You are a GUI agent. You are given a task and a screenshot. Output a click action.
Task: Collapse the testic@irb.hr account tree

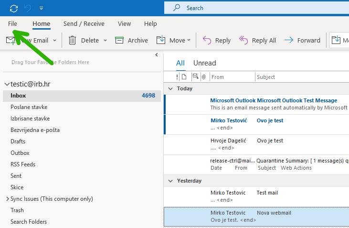[7, 84]
